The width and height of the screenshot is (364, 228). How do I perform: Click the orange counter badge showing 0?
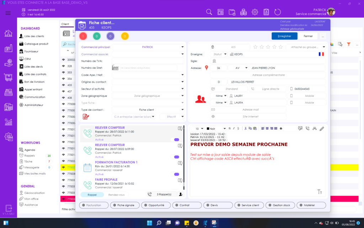pyautogui.click(x=125, y=36)
